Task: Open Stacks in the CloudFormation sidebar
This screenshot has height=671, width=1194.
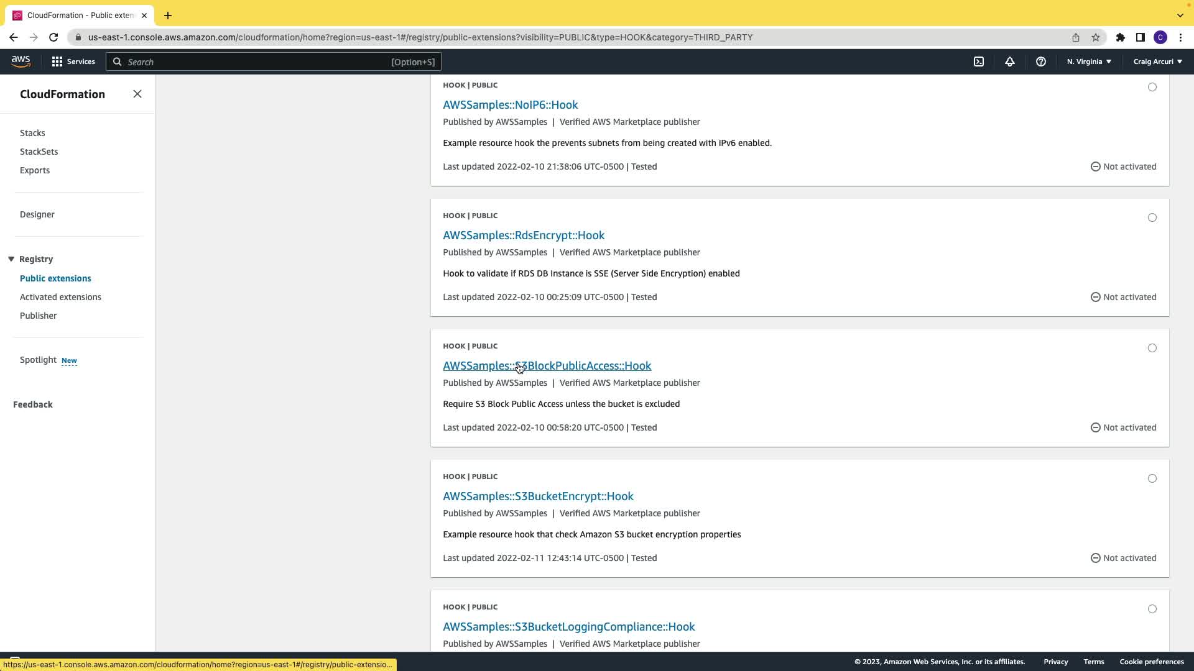Action: pos(32,133)
